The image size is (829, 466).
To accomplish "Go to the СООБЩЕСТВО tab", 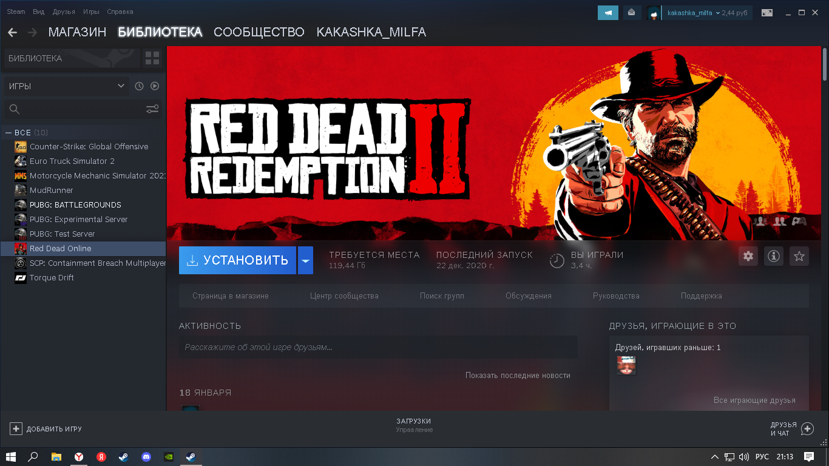I will pos(259,32).
